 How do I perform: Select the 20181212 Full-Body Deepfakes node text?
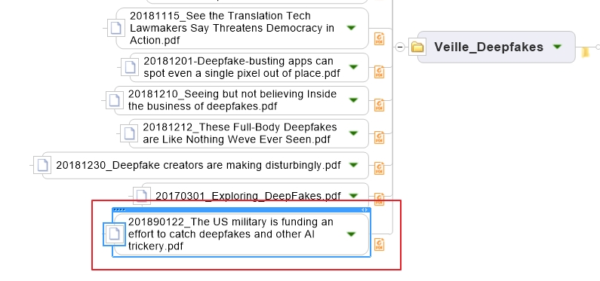pos(240,133)
